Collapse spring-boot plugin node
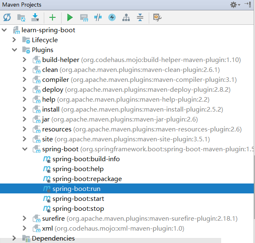This screenshot has width=255, height=243. [x=25, y=149]
